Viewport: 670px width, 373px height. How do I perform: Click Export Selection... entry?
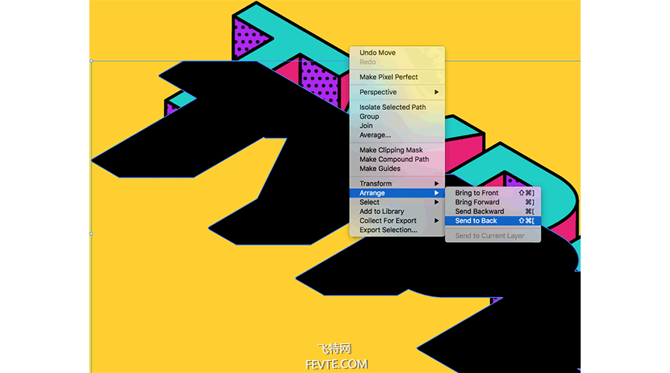click(x=397, y=230)
